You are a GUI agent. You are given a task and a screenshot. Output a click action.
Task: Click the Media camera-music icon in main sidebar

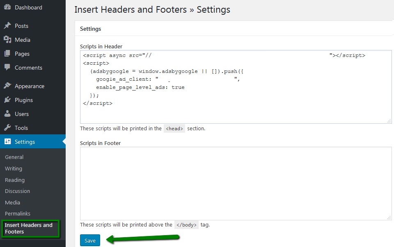pos(7,40)
